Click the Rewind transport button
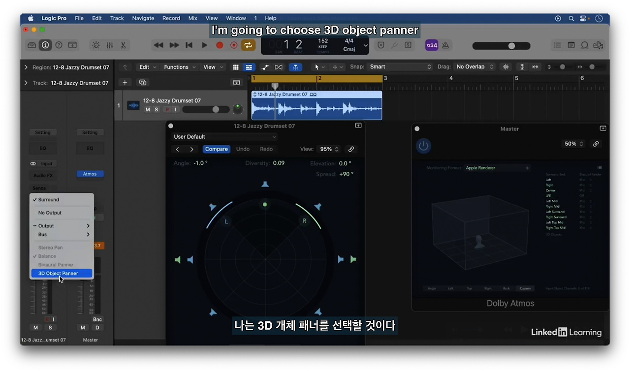Screen dimensions: 630x372 (x=158, y=45)
